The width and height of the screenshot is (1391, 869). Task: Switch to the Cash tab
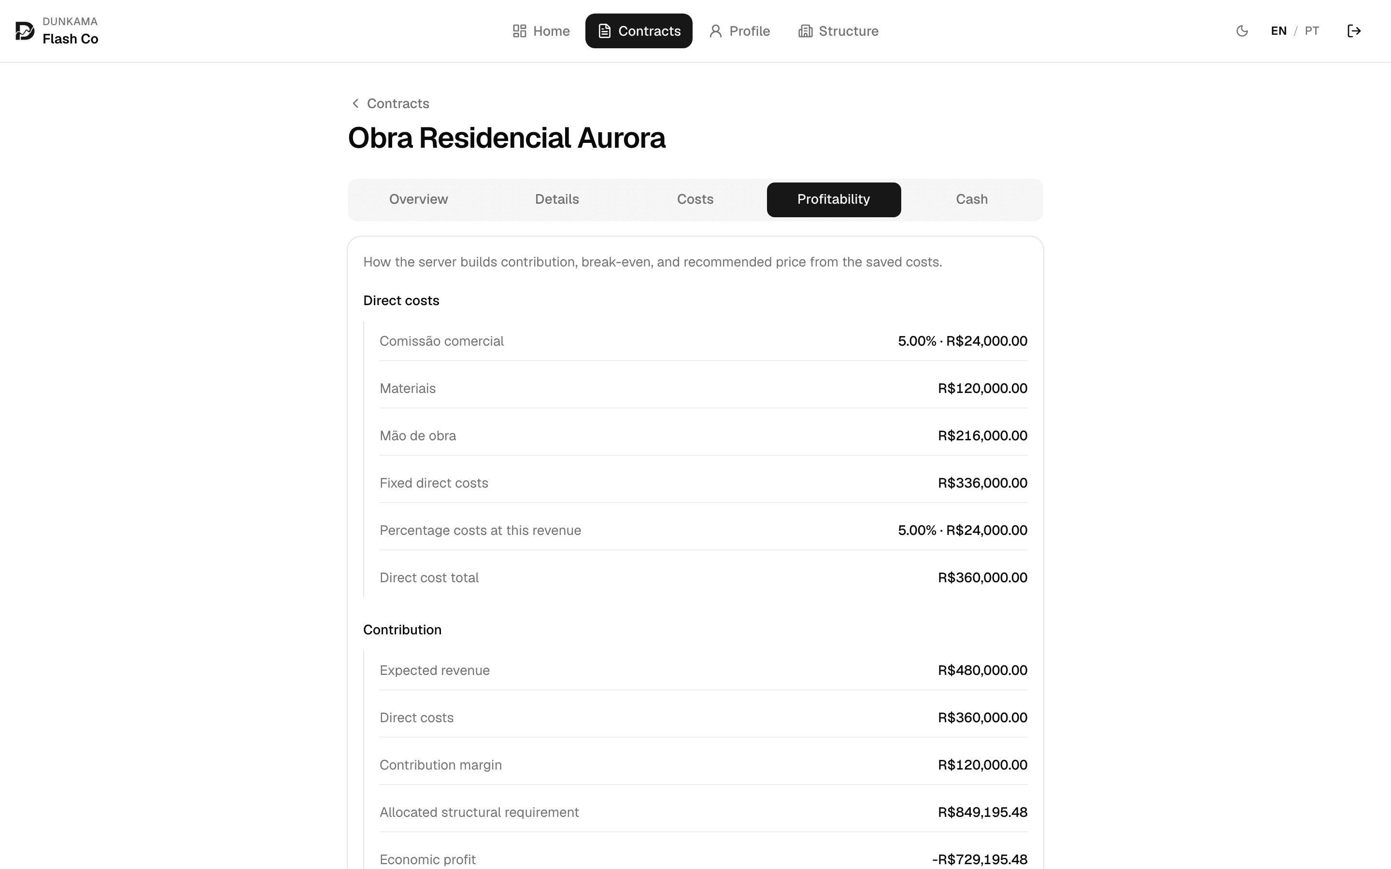tap(972, 199)
